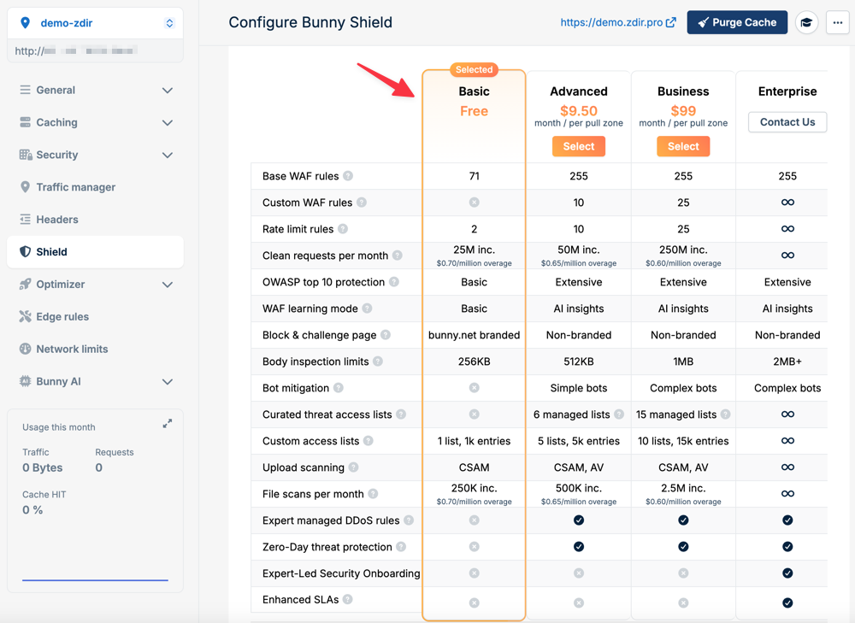Screen dimensions: 855x623
Task: Click info icon next to 6 managed lists
Action: coord(619,415)
